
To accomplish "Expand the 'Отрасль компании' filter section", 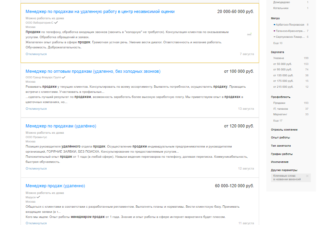I will click(284, 129).
